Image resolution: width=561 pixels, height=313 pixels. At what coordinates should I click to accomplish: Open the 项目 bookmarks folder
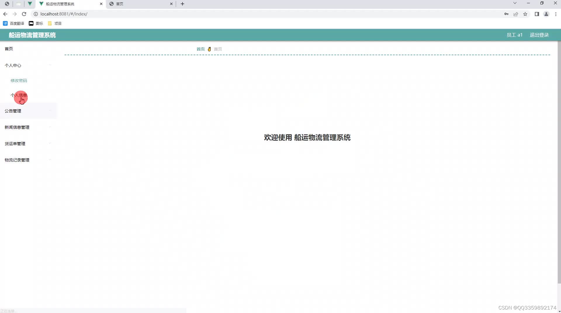point(55,23)
